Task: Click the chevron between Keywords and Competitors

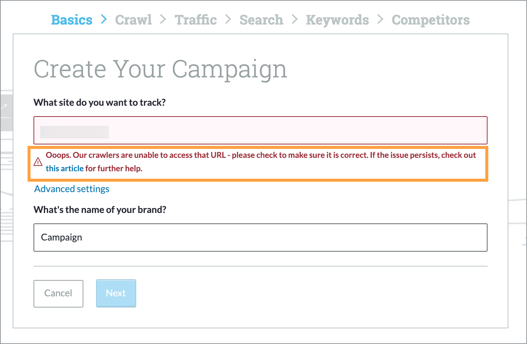Action: [380, 20]
